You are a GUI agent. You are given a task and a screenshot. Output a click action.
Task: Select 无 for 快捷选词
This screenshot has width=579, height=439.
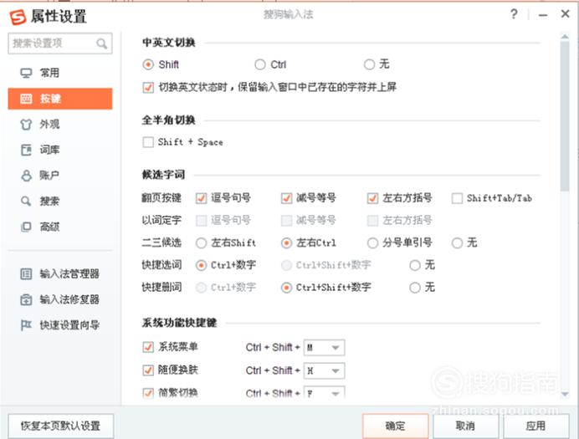coord(415,265)
